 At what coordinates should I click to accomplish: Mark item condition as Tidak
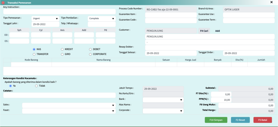point(37,86)
